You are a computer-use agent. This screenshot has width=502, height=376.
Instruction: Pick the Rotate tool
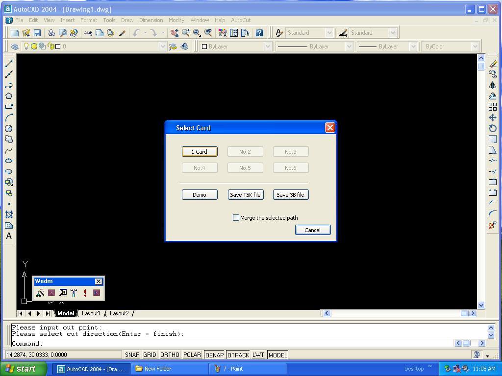point(493,129)
